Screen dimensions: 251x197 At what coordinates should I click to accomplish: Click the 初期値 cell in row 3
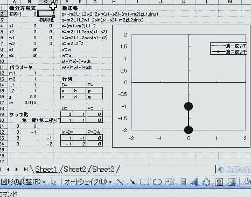pos(46,20)
